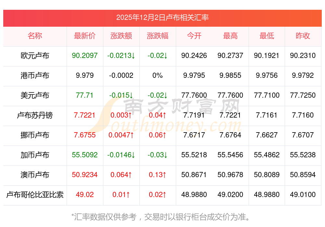325x227 pixels.
Task: Click the 卢布苏丹镑 row name
Action: (35, 115)
